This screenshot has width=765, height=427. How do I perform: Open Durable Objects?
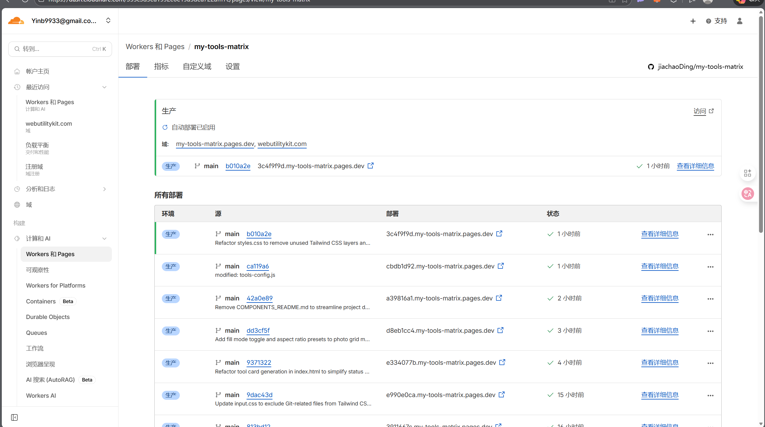tap(48, 317)
